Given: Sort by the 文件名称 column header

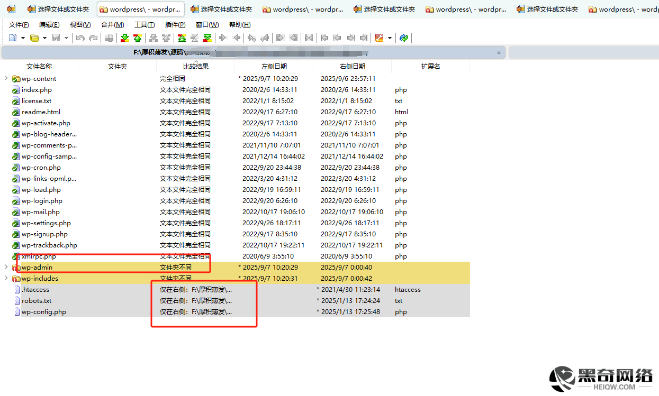Looking at the screenshot, I should 39,67.
